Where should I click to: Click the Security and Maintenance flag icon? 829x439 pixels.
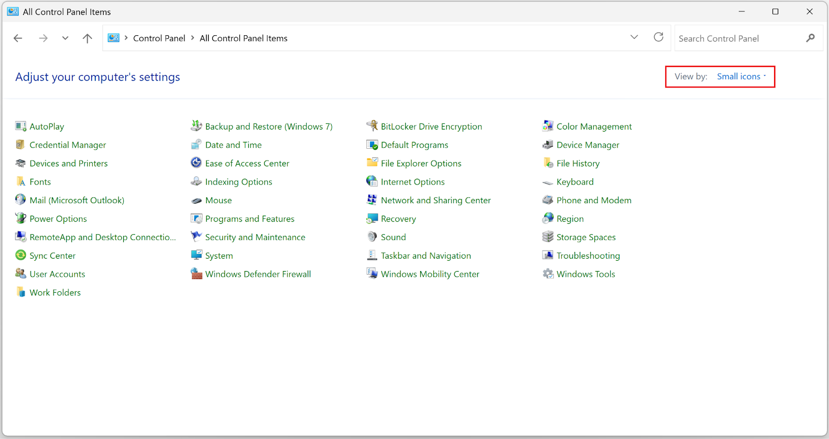point(196,237)
